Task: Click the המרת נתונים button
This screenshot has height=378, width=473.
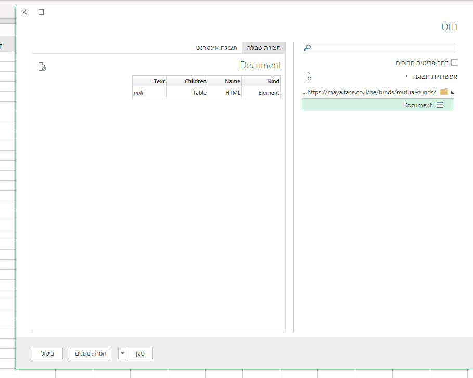Action: 91,354
